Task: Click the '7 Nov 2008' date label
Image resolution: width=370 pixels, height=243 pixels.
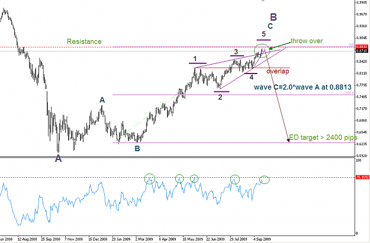Action: [74, 239]
